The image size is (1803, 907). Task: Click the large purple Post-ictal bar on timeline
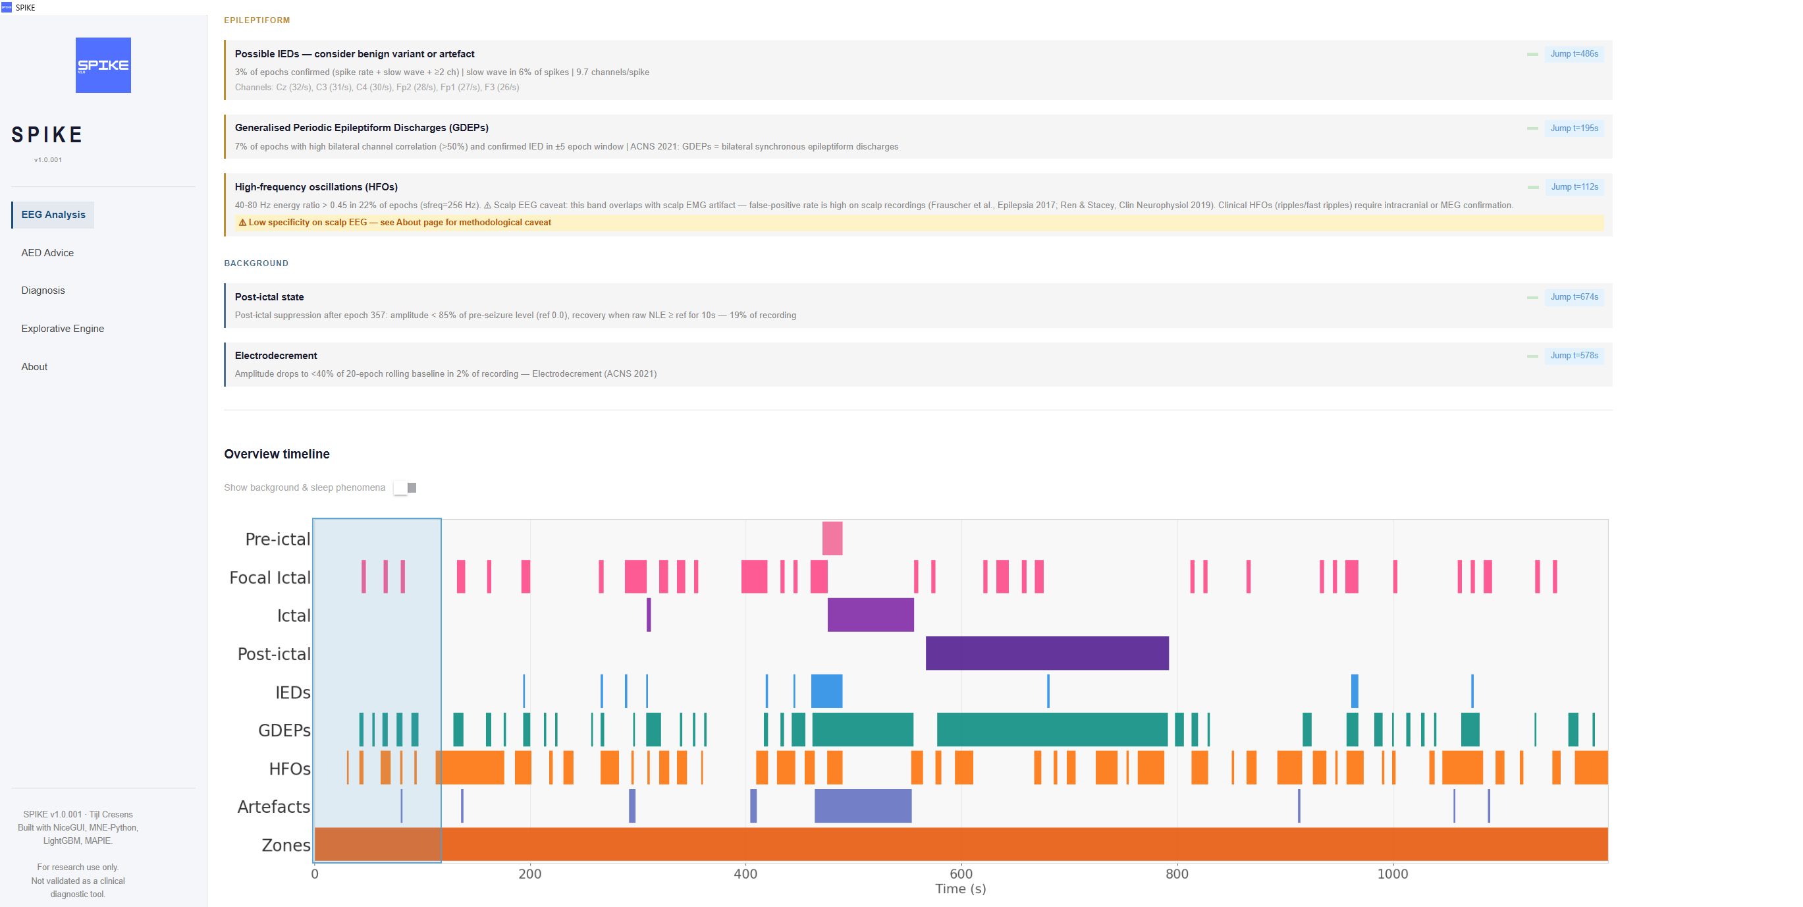(1047, 653)
